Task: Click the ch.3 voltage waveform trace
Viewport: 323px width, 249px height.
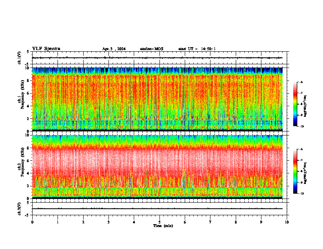Action: [157, 209]
